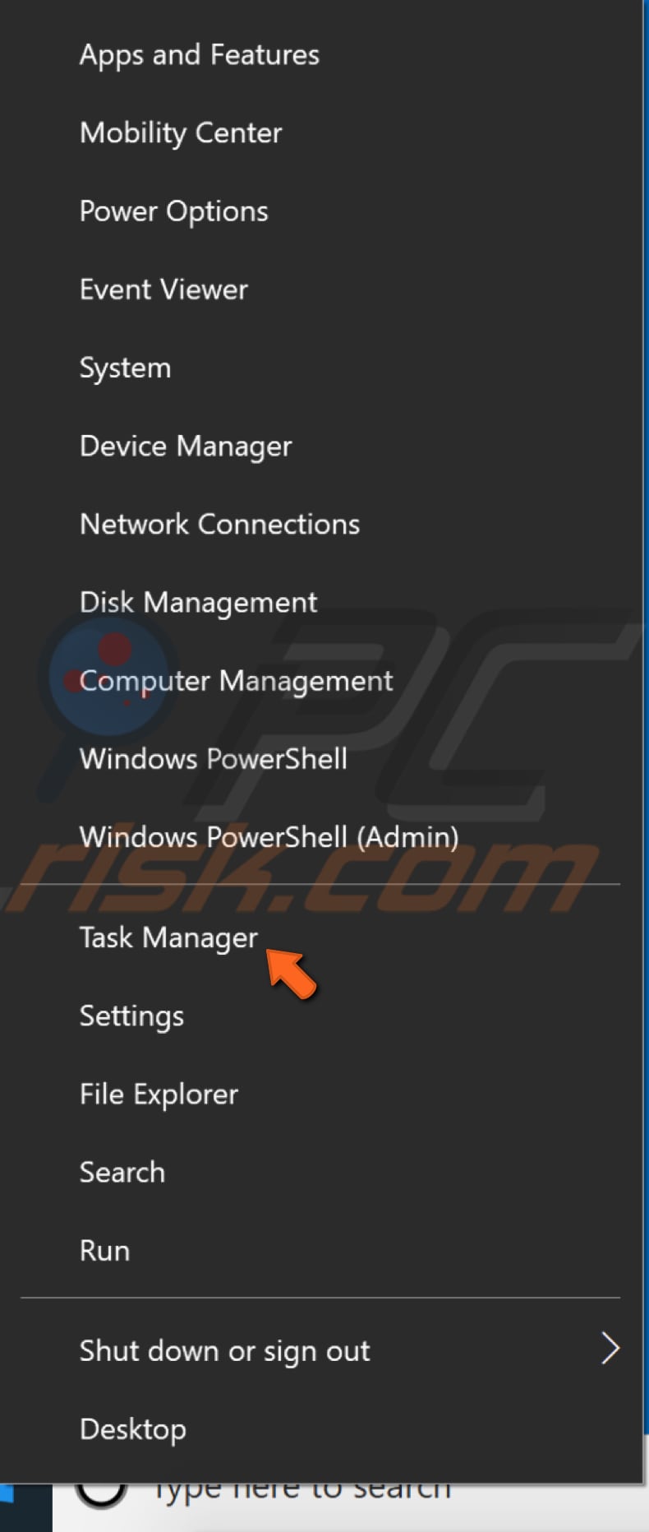Select Event Viewer entry
Image resolution: width=649 pixels, height=1532 pixels.
point(163,289)
